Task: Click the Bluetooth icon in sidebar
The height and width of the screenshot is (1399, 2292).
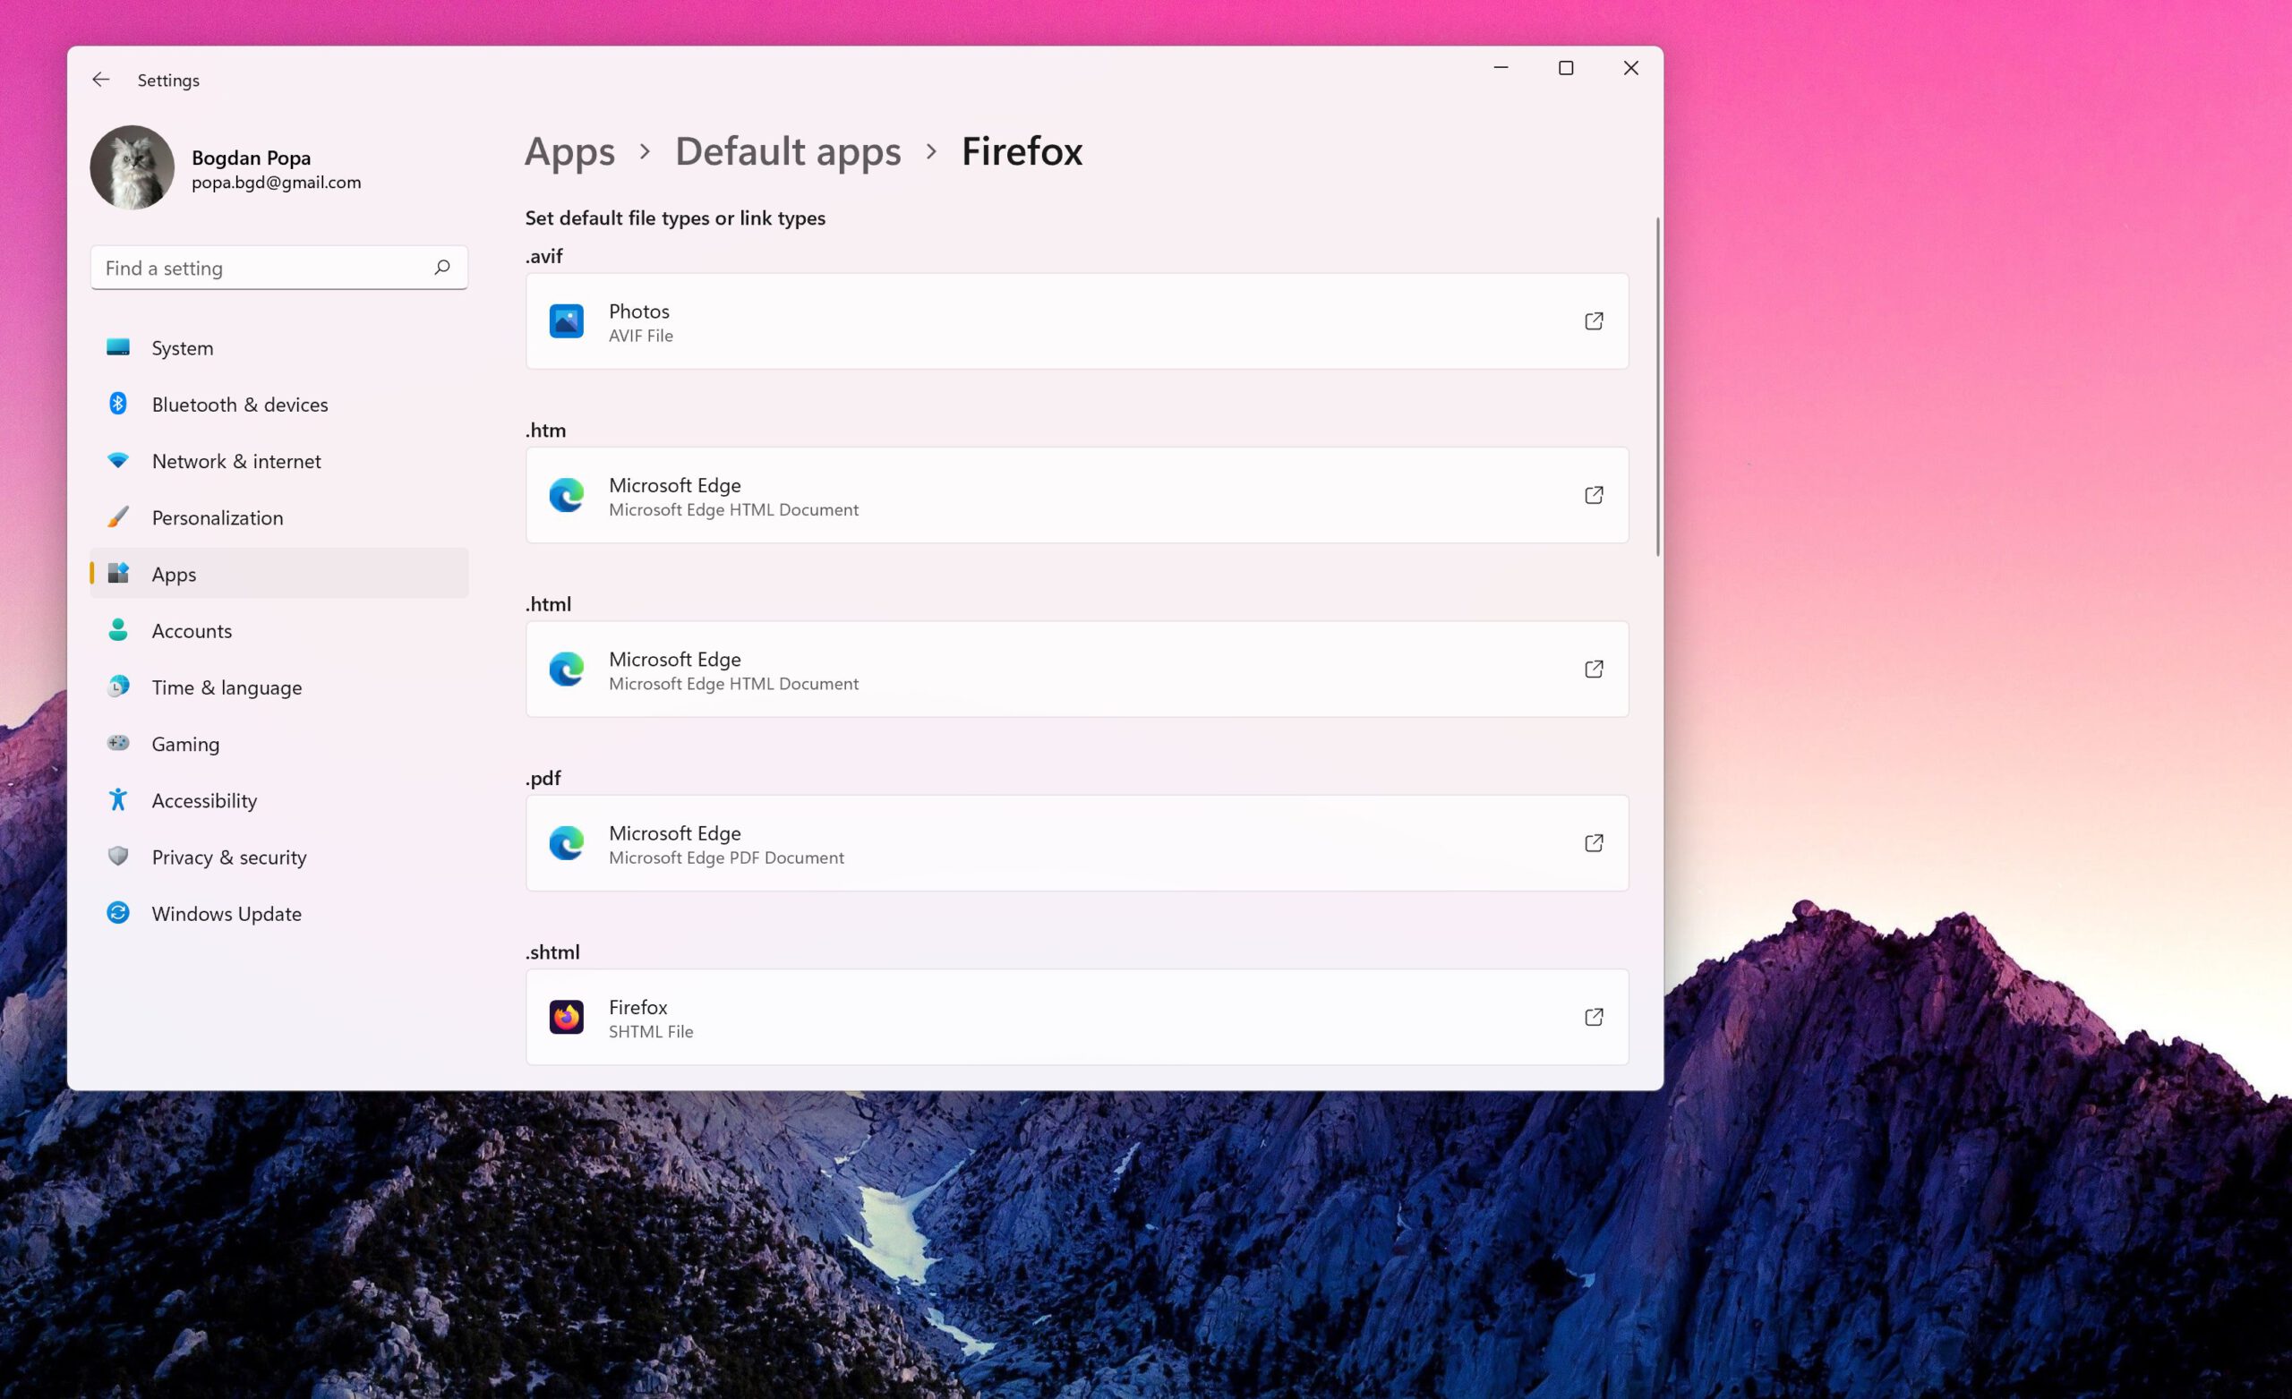Action: (x=118, y=404)
